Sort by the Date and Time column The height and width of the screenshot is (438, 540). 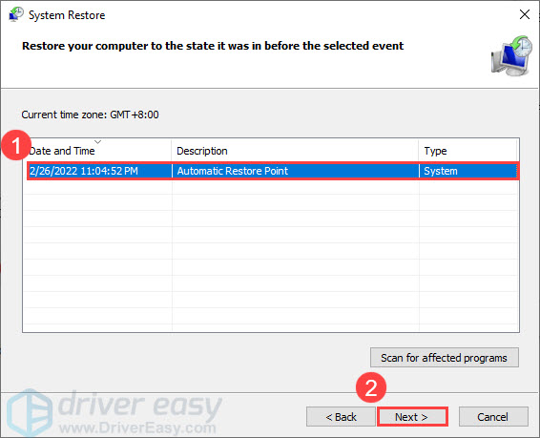pyautogui.click(x=99, y=151)
